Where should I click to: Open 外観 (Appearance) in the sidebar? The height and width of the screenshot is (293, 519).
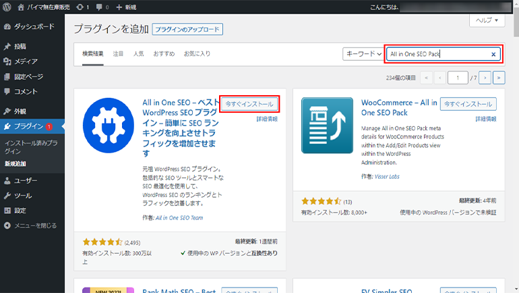[x=32, y=111]
